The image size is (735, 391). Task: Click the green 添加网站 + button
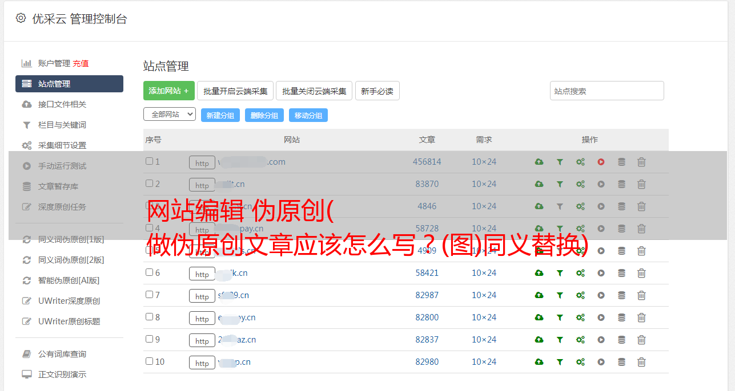168,91
